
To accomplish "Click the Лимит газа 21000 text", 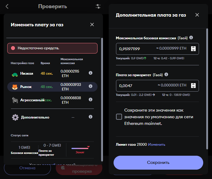I will pos(131,145).
